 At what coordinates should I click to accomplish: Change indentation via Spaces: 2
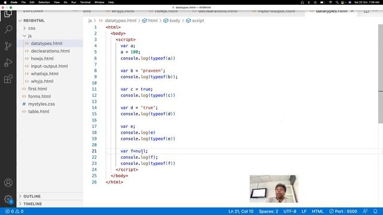pyautogui.click(x=268, y=211)
